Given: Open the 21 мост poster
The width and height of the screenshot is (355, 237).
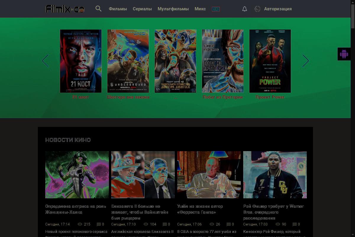Looking at the screenshot, I should pos(81,61).
